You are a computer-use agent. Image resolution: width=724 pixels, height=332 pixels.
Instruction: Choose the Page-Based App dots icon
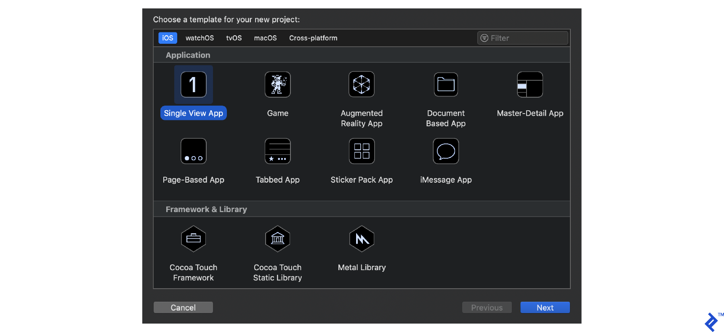pyautogui.click(x=194, y=151)
